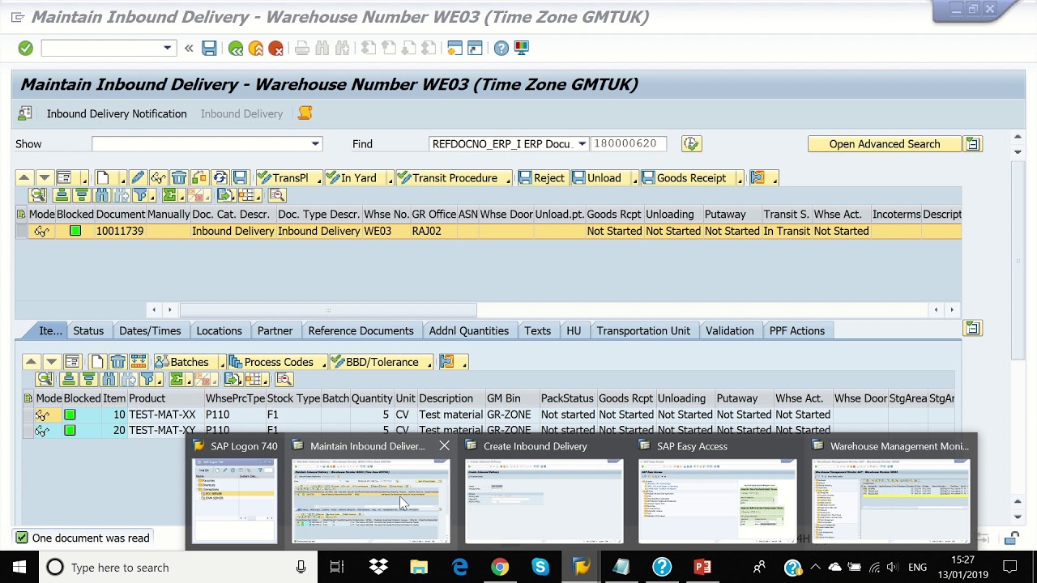1037x583 pixels.
Task: Select the Create Inbound Delivery window thumbnail
Action: tap(544, 500)
